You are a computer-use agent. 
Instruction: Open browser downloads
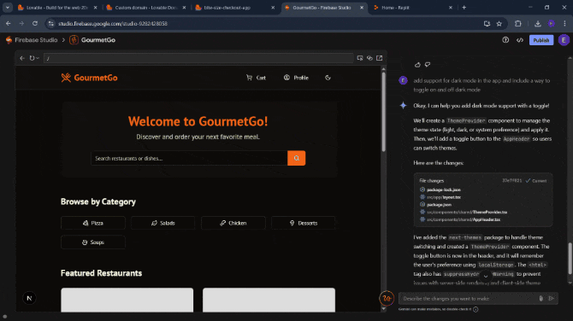[538, 23]
